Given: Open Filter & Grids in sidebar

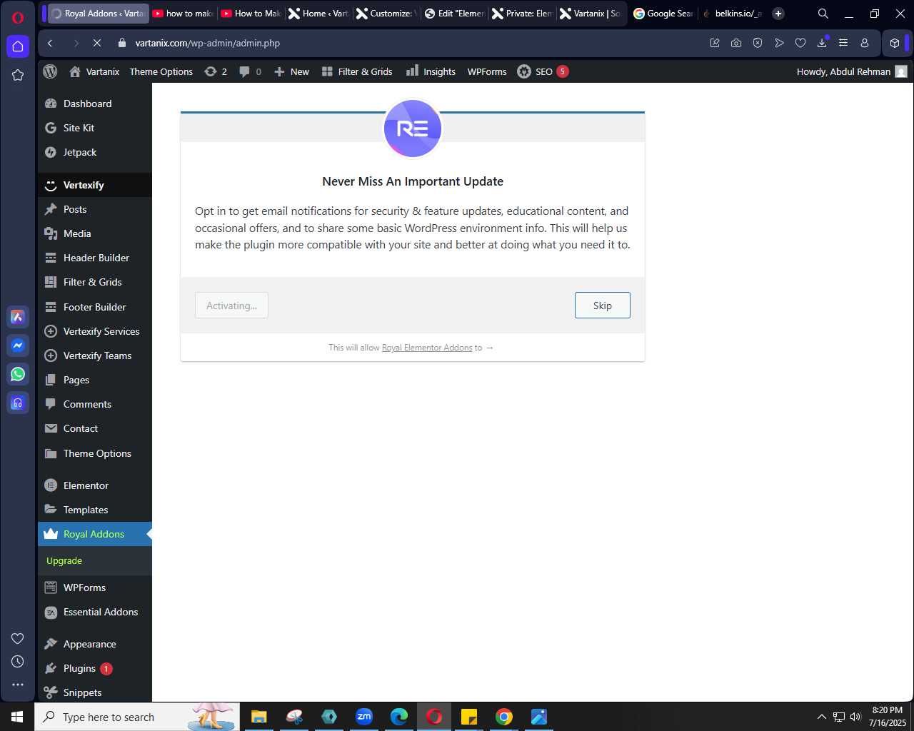Looking at the screenshot, I should pos(94,282).
